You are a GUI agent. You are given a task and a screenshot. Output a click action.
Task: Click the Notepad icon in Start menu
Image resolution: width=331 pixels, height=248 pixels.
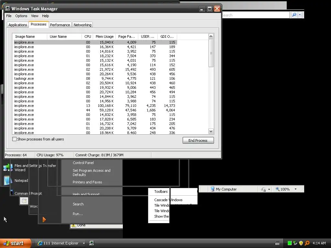(8, 181)
